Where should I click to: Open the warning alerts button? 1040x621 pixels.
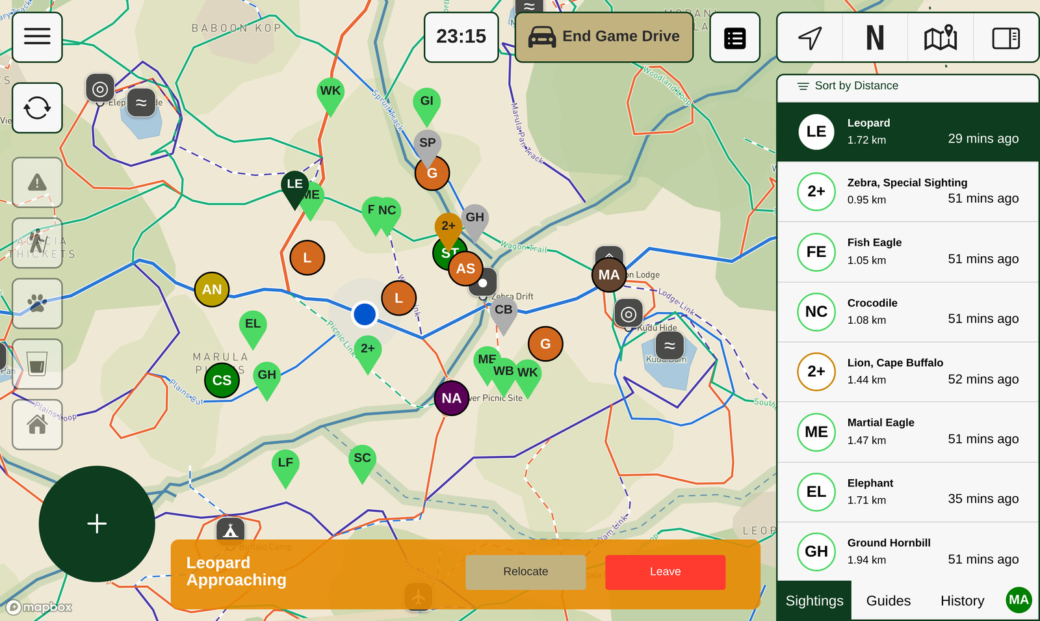coord(37,183)
